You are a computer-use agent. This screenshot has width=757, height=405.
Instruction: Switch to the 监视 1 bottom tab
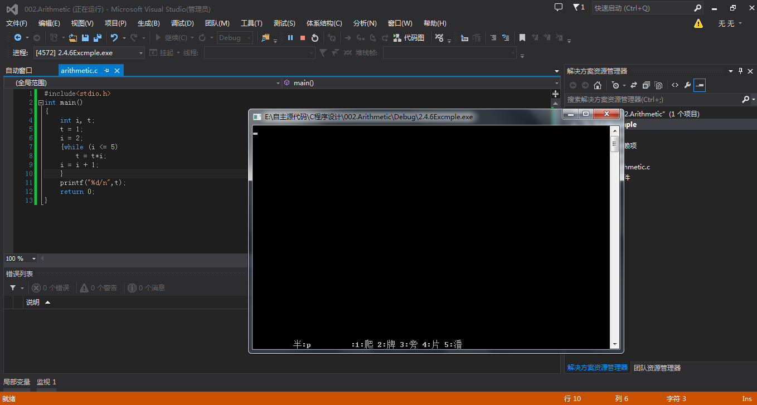[x=46, y=382]
